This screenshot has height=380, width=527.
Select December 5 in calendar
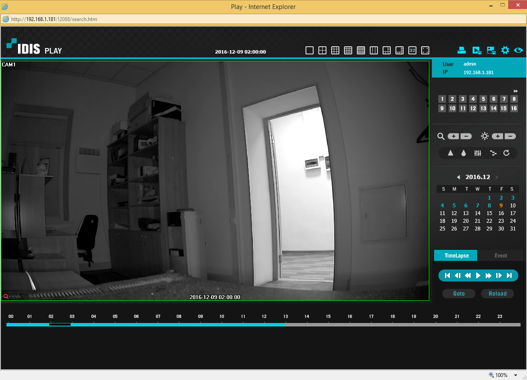click(x=454, y=206)
